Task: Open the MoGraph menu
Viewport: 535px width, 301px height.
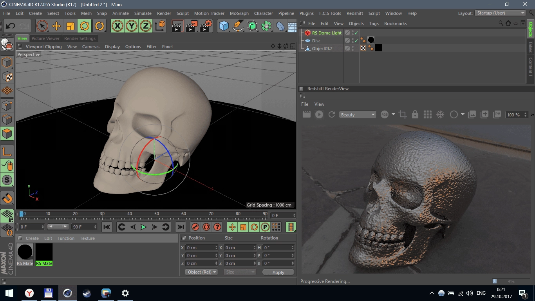Action: coord(239,13)
